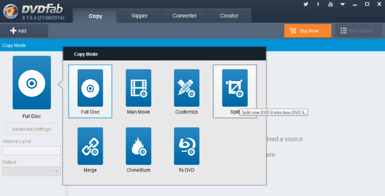Viewport: 385px width, 196px height.
Task: Maximize the DVDFab window
Action: pyautogui.click(x=367, y=4)
